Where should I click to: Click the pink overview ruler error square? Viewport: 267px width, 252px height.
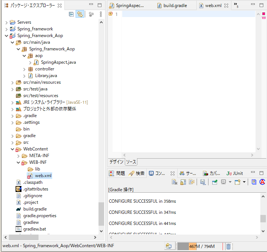point(264,14)
